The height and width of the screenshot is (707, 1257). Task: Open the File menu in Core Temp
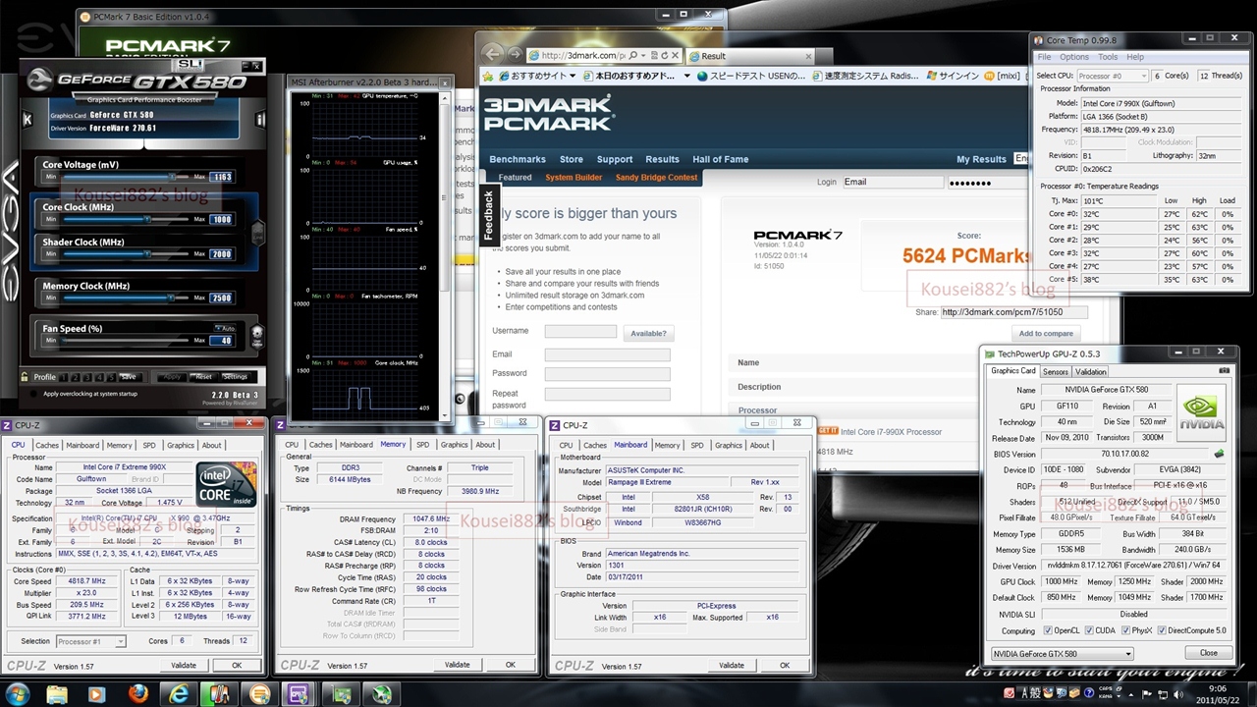point(1045,57)
